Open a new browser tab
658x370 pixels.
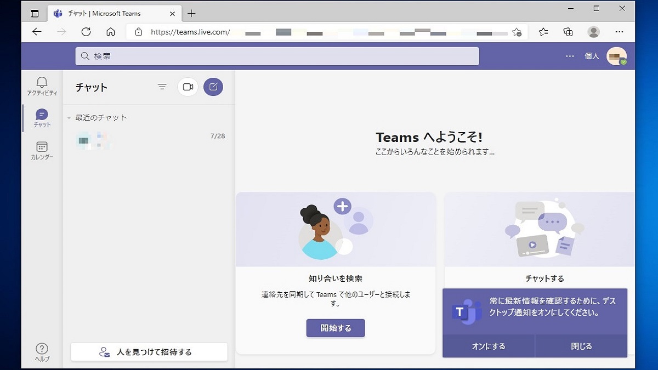pos(191,13)
